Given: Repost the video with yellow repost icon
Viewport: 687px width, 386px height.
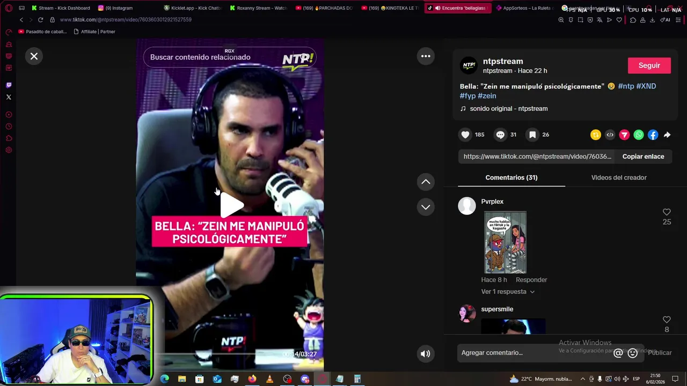Looking at the screenshot, I should [595, 135].
